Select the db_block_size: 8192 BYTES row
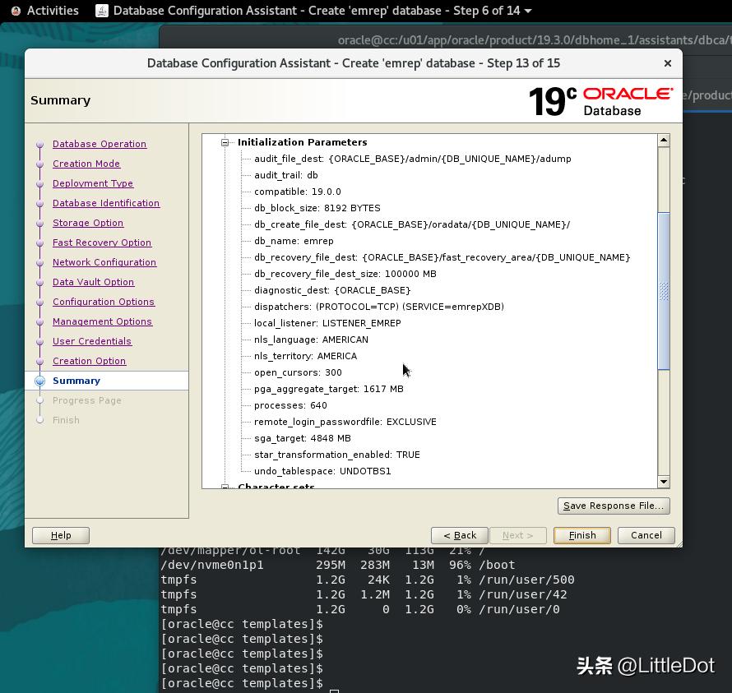 [317, 208]
